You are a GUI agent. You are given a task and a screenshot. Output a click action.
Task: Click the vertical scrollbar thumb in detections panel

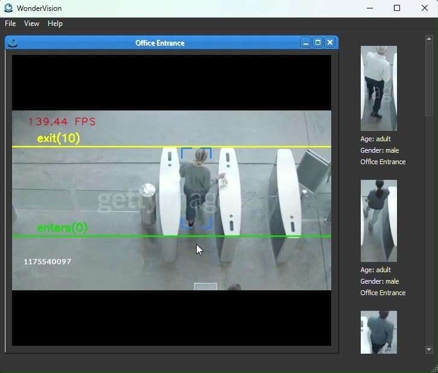pyautogui.click(x=429, y=78)
